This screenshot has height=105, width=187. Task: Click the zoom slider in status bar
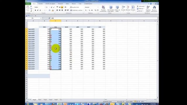click(x=151, y=101)
